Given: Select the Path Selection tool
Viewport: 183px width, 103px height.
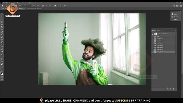Looking at the screenshot, I should (2, 59).
